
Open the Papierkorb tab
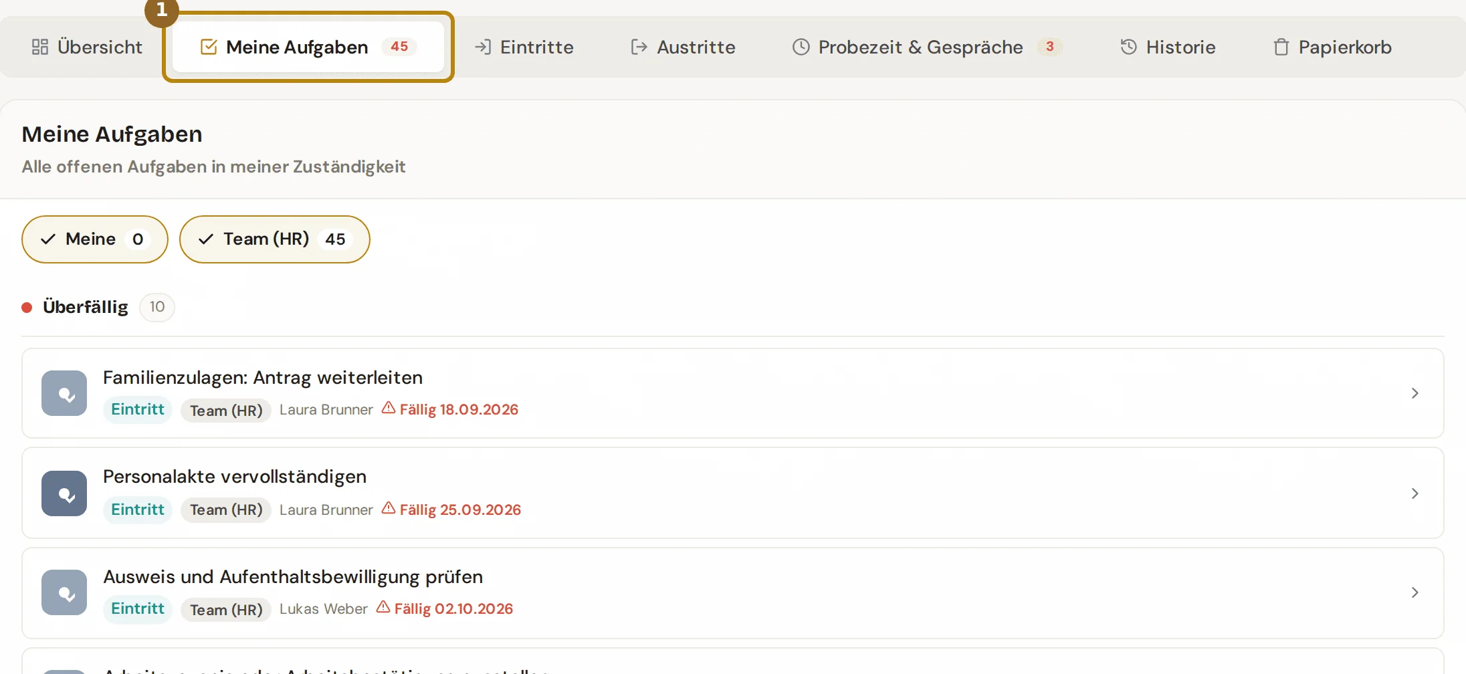1332,47
